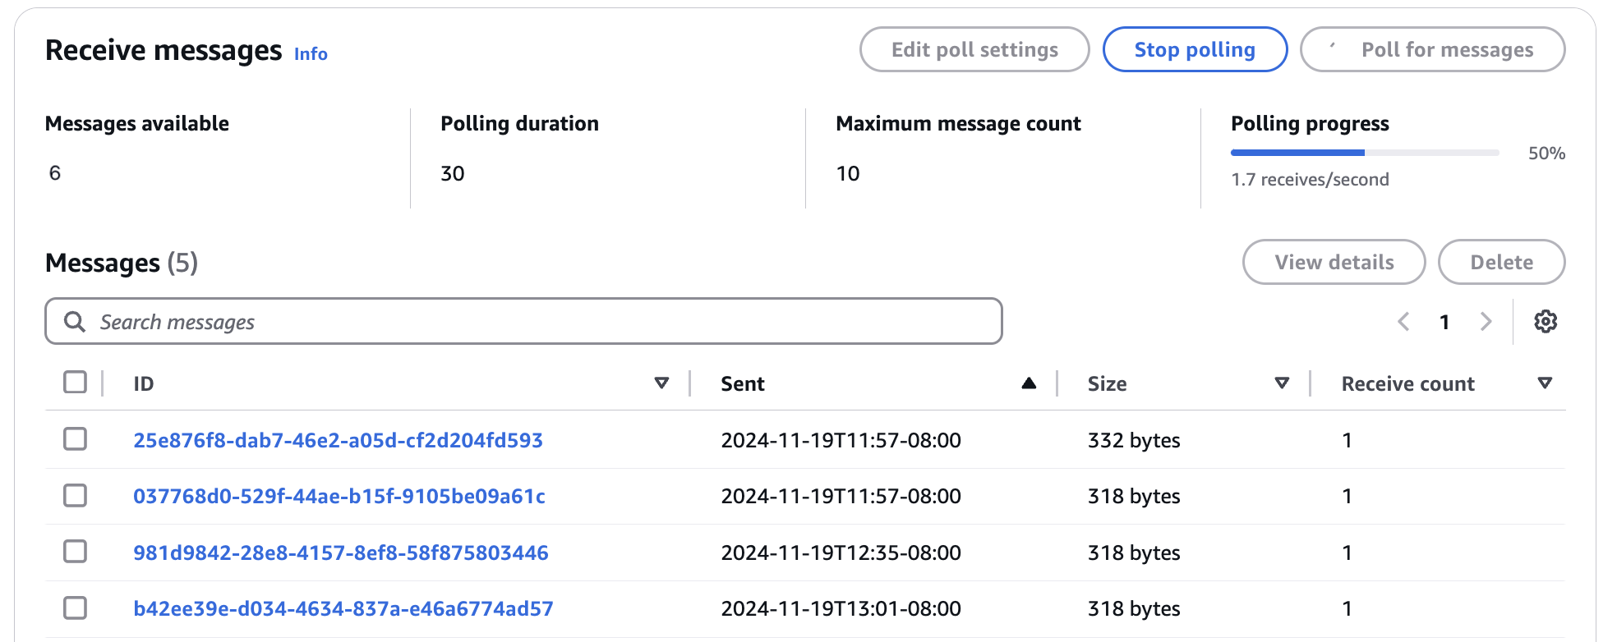The width and height of the screenshot is (1617, 642).
Task: Sort by Size column dropdown arrow
Action: tap(1282, 383)
